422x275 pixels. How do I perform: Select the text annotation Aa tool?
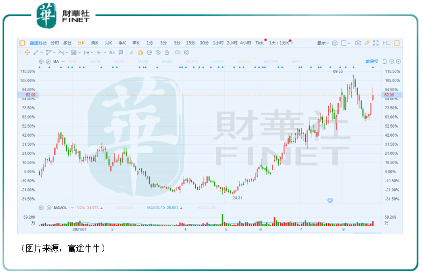(112, 53)
